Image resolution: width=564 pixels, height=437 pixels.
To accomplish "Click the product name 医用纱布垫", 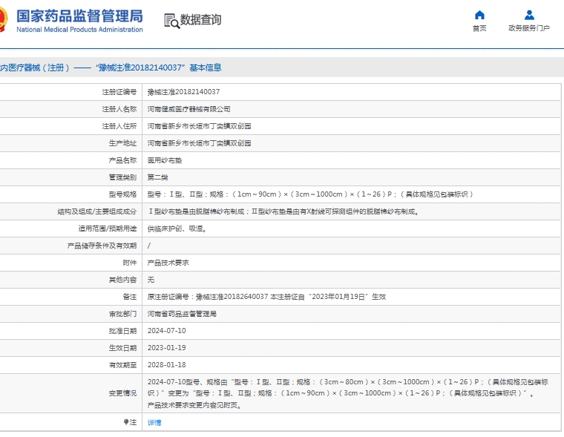I will (x=165, y=160).
